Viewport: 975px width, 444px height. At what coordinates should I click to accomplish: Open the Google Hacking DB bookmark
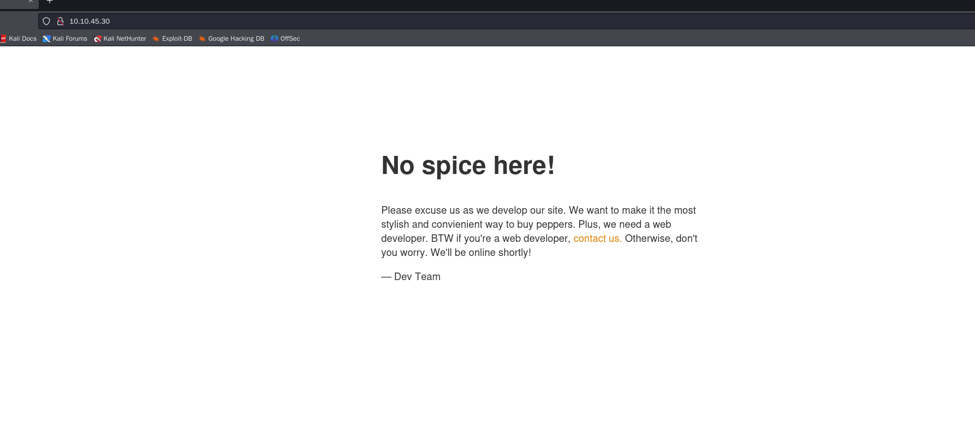[231, 39]
